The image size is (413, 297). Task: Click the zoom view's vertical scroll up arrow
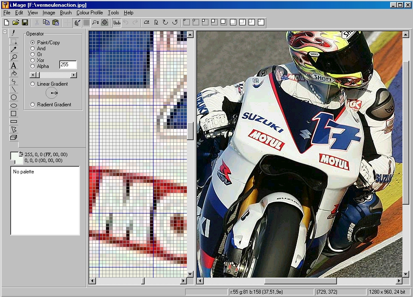[190, 35]
